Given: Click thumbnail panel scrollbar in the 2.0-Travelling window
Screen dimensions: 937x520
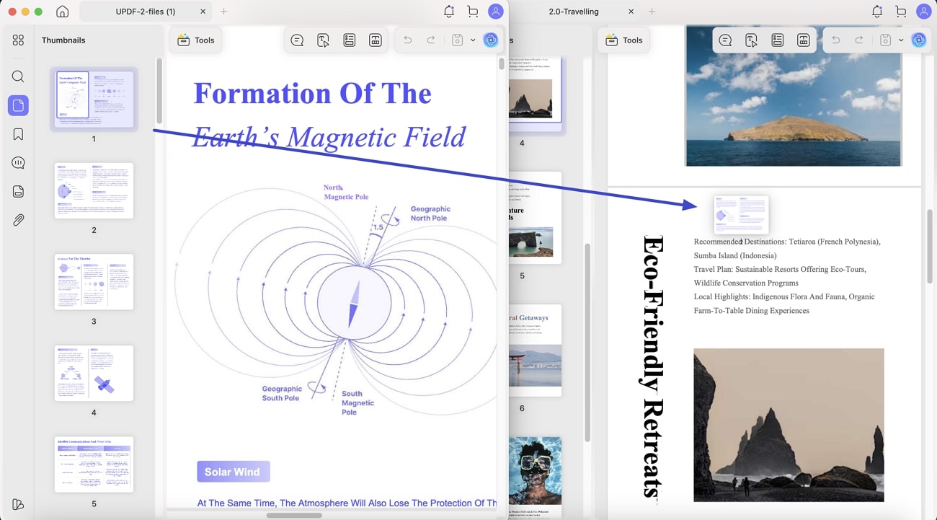Looking at the screenshot, I should coord(587,343).
